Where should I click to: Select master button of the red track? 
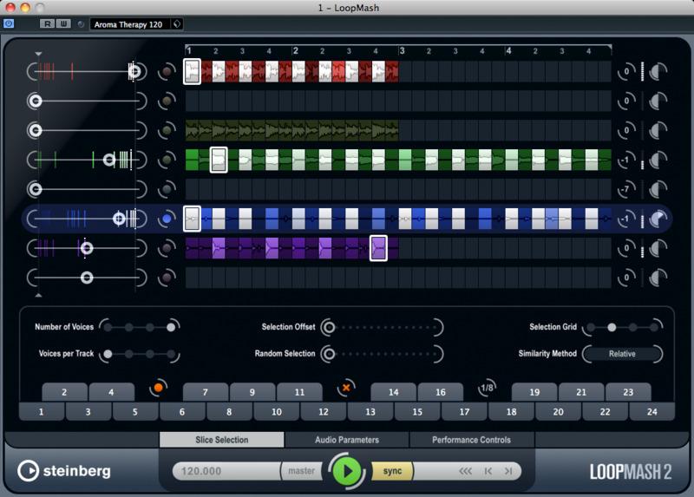point(167,72)
